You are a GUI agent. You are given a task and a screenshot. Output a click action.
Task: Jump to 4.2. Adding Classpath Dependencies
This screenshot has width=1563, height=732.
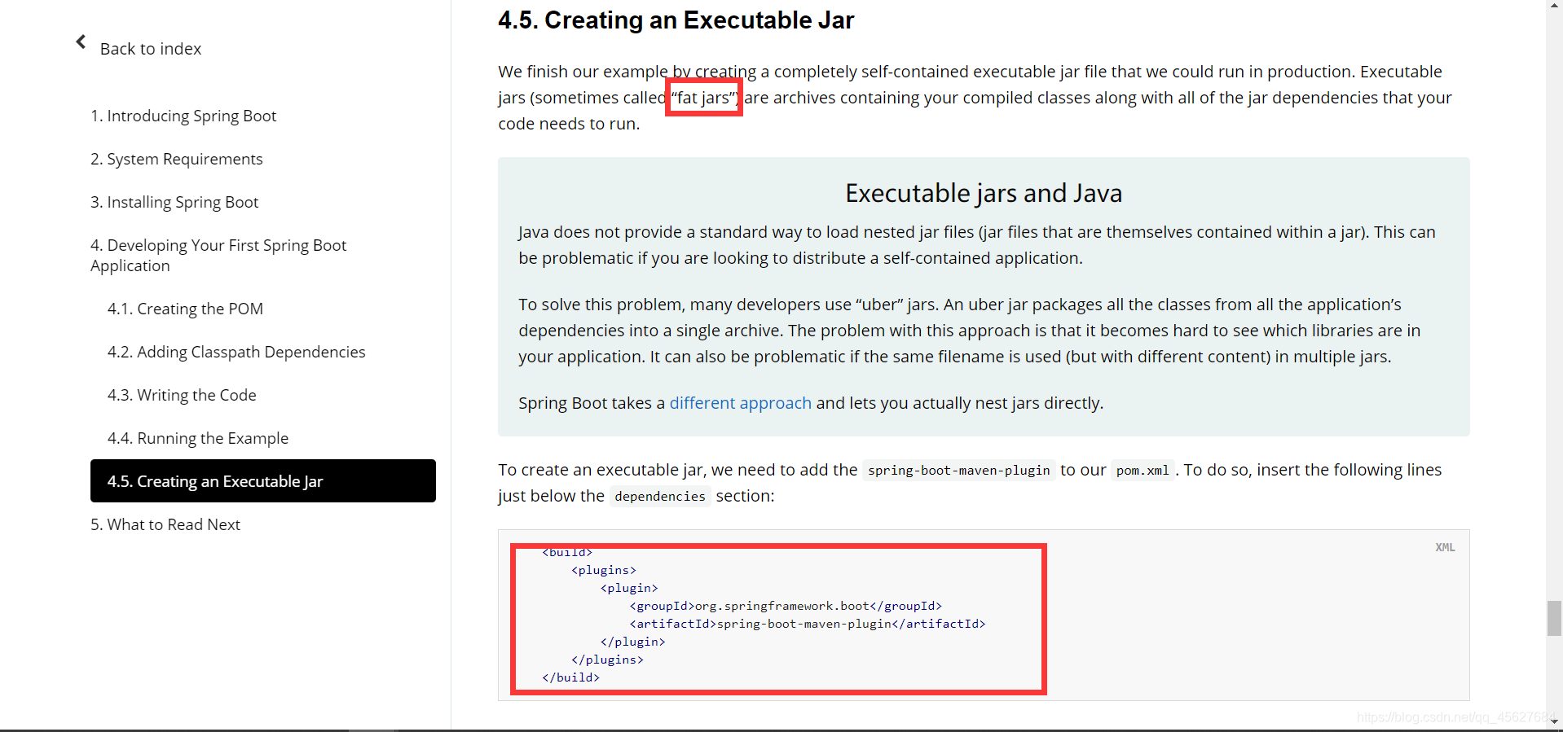[236, 352]
